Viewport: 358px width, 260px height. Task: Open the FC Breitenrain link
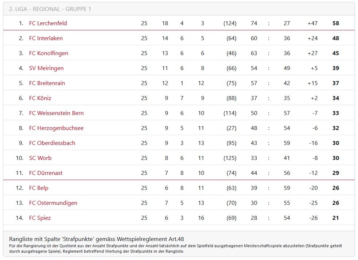[47, 83]
